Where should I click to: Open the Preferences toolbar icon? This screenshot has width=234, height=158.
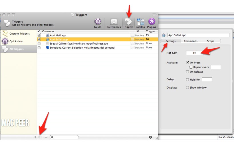[x=114, y=23]
